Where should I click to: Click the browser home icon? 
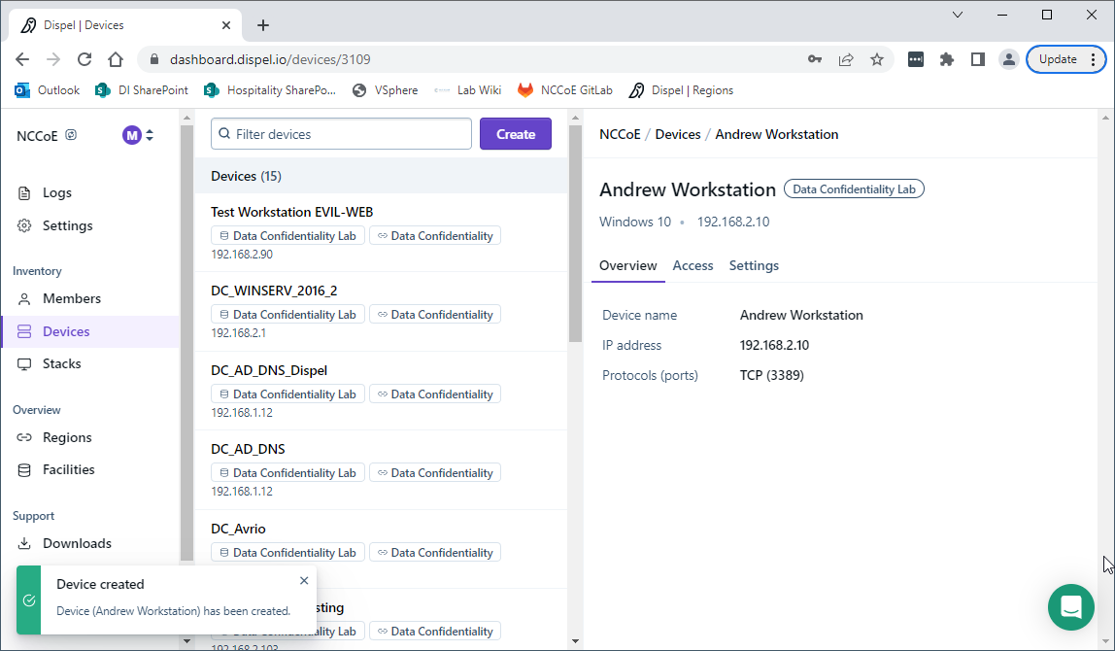pos(116,59)
